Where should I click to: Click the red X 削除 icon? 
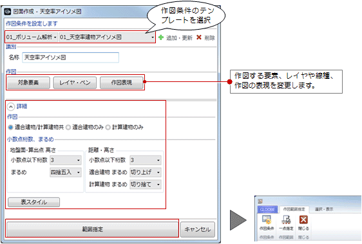[x=199, y=37]
